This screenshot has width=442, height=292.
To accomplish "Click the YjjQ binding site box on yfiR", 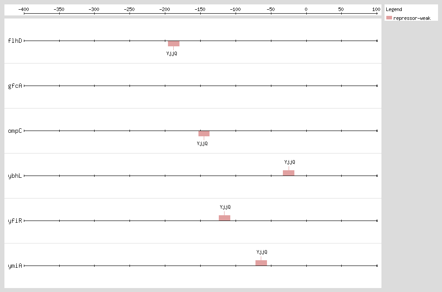I will [x=225, y=218].
